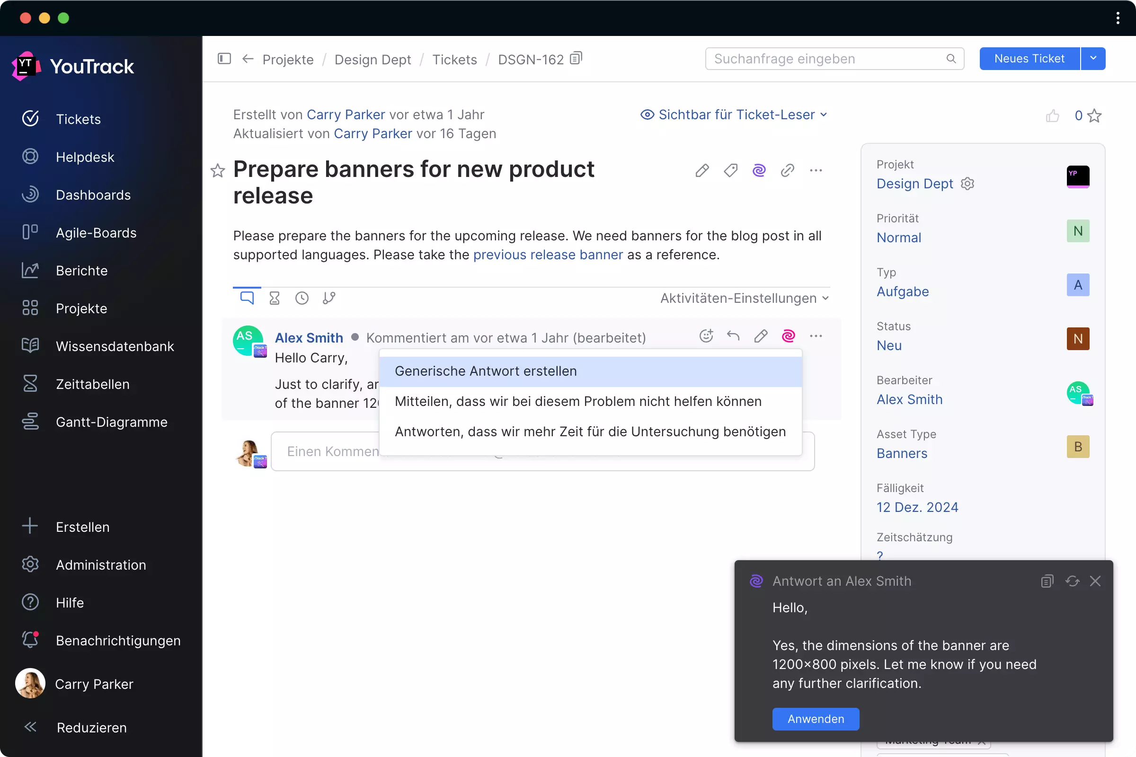Click the brown Status N color badge
Viewport: 1136px width, 757px height.
point(1078,338)
